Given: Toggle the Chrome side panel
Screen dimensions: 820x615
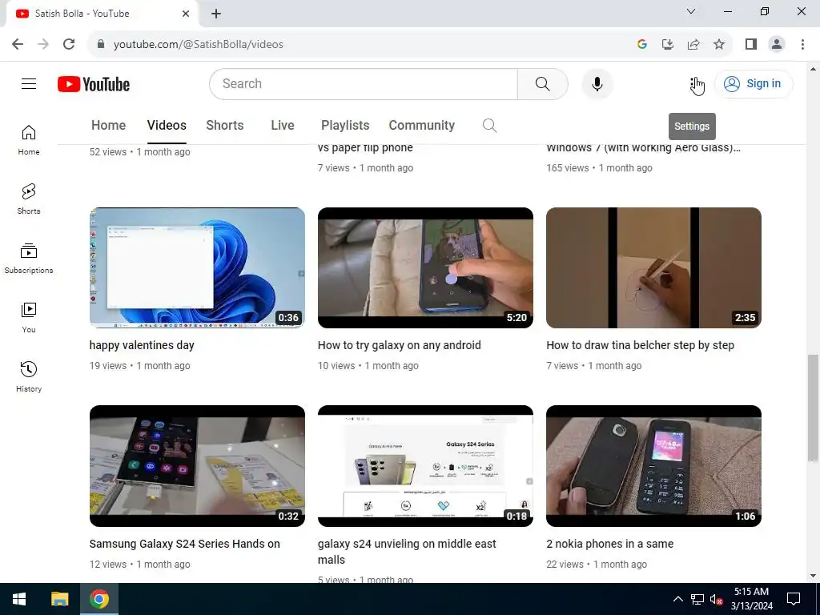Looking at the screenshot, I should pos(751,44).
